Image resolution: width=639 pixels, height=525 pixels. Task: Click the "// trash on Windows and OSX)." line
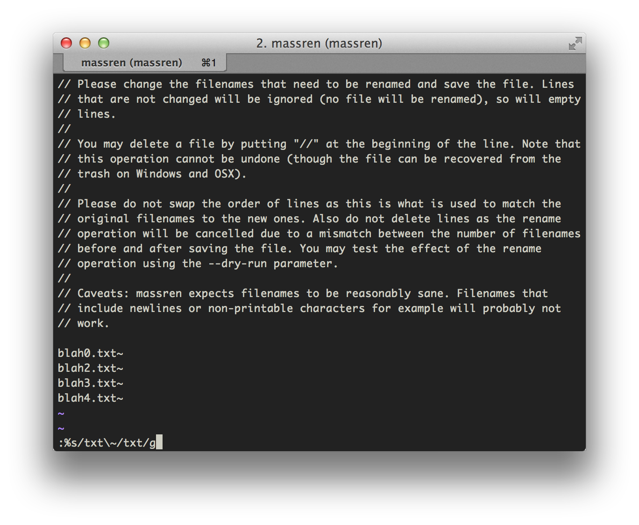(152, 174)
